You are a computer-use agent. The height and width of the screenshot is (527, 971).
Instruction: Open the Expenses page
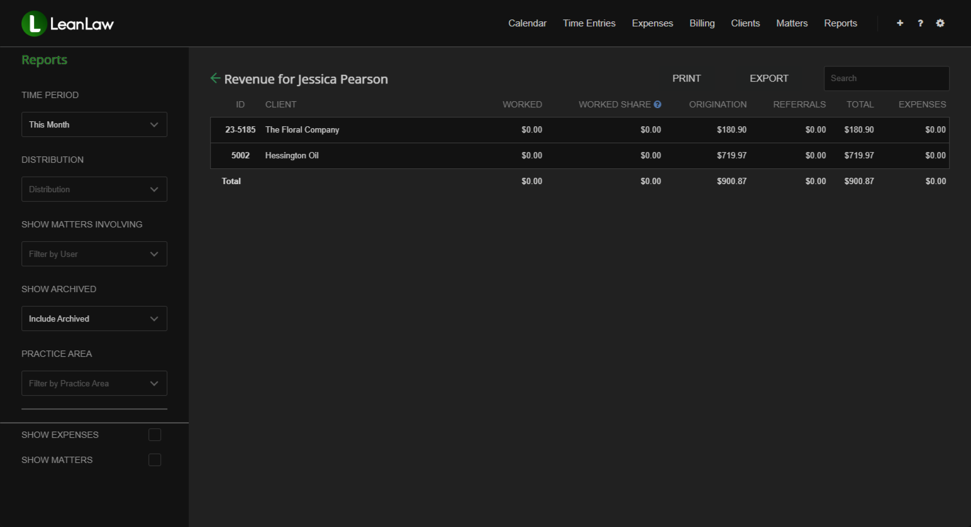click(x=652, y=23)
